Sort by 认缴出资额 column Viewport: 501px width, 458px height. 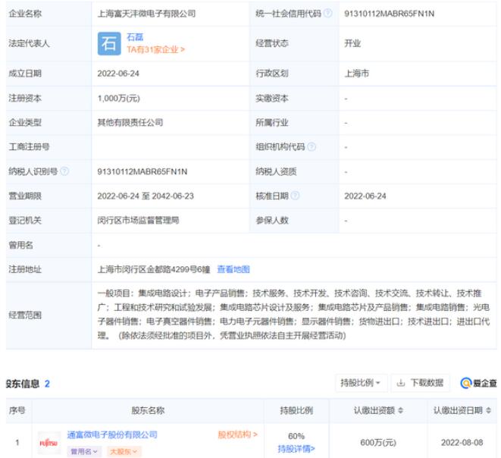coord(401,410)
